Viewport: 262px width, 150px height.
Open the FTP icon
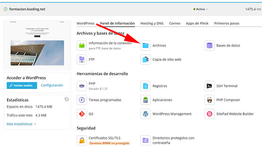[x=82, y=59]
